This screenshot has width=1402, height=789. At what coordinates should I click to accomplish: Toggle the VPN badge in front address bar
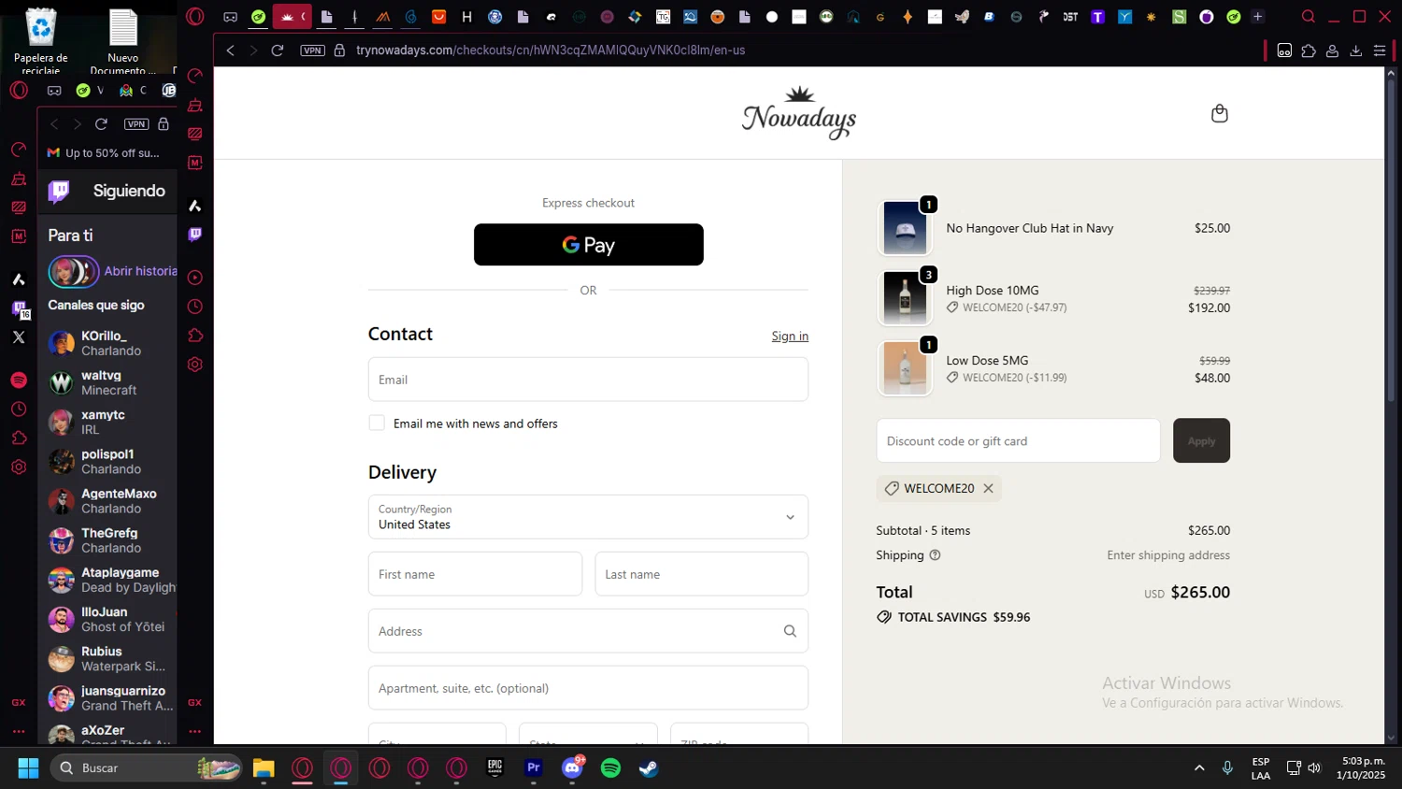[313, 50]
